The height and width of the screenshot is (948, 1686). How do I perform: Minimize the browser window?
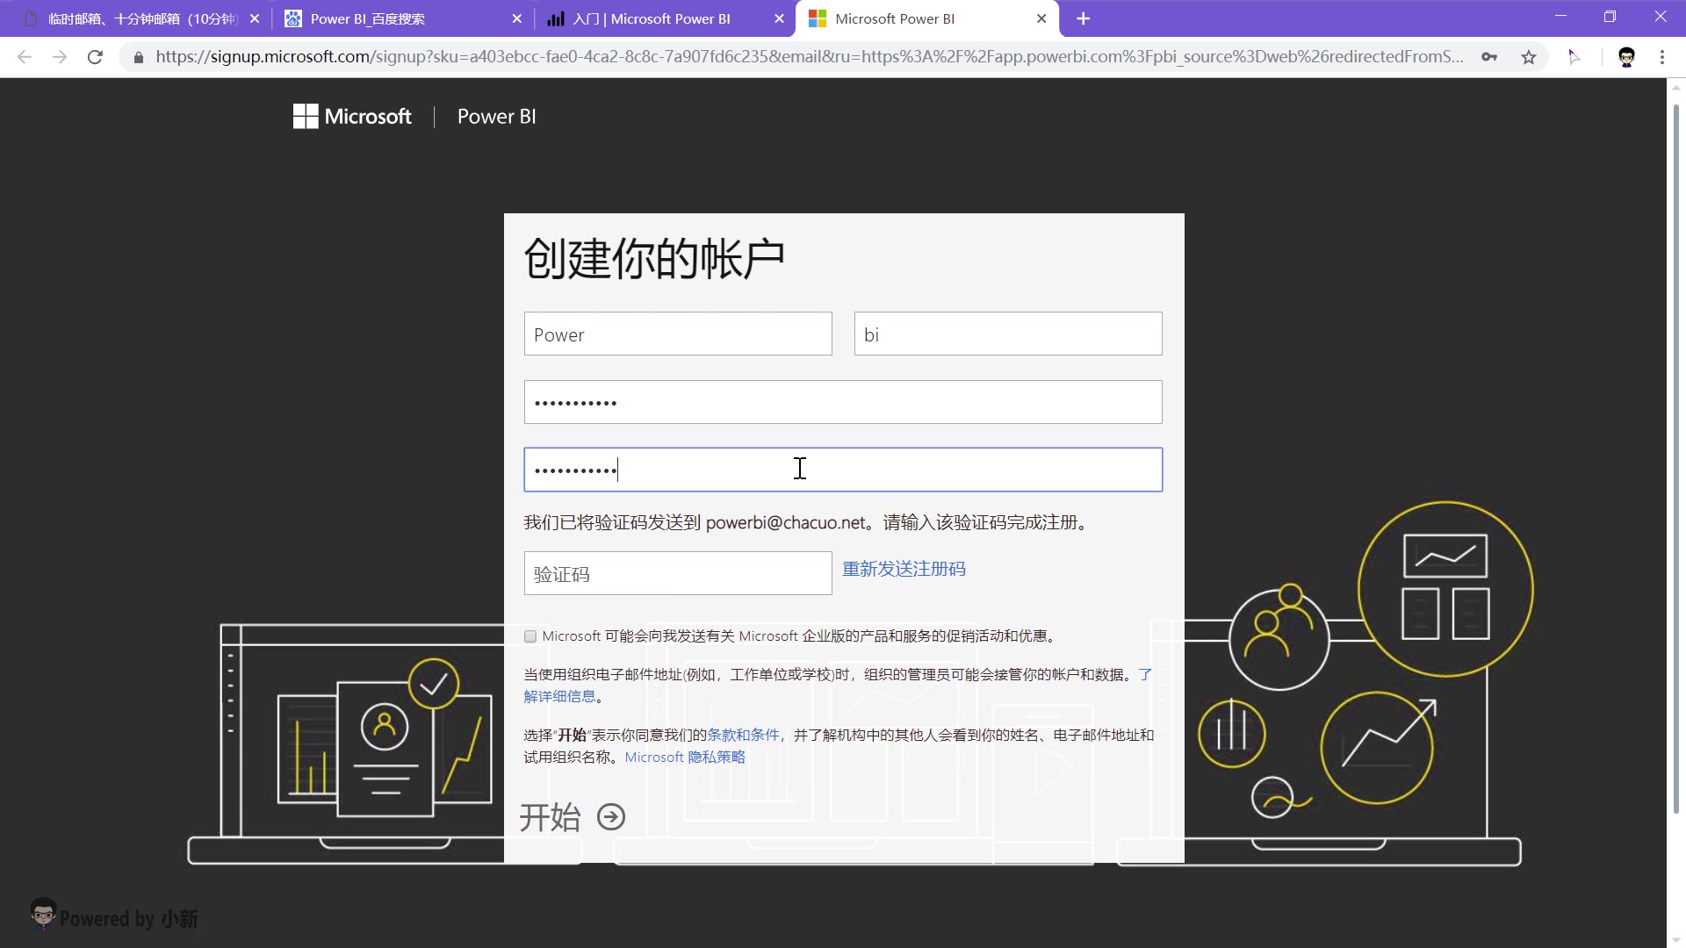[1560, 17]
